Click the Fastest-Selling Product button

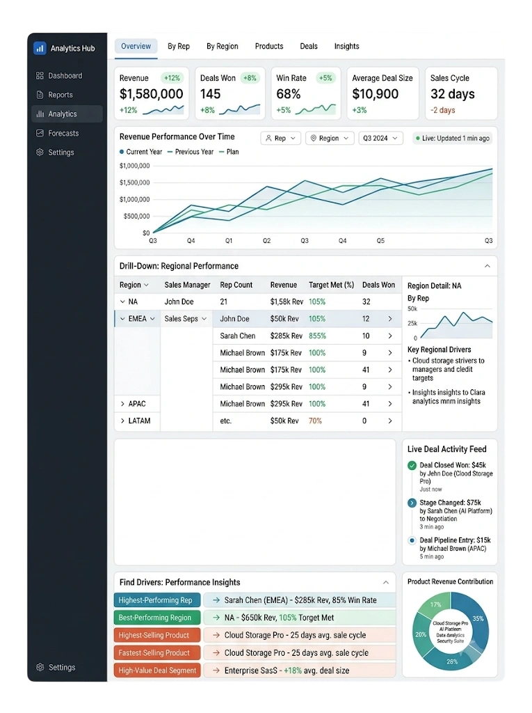157,653
